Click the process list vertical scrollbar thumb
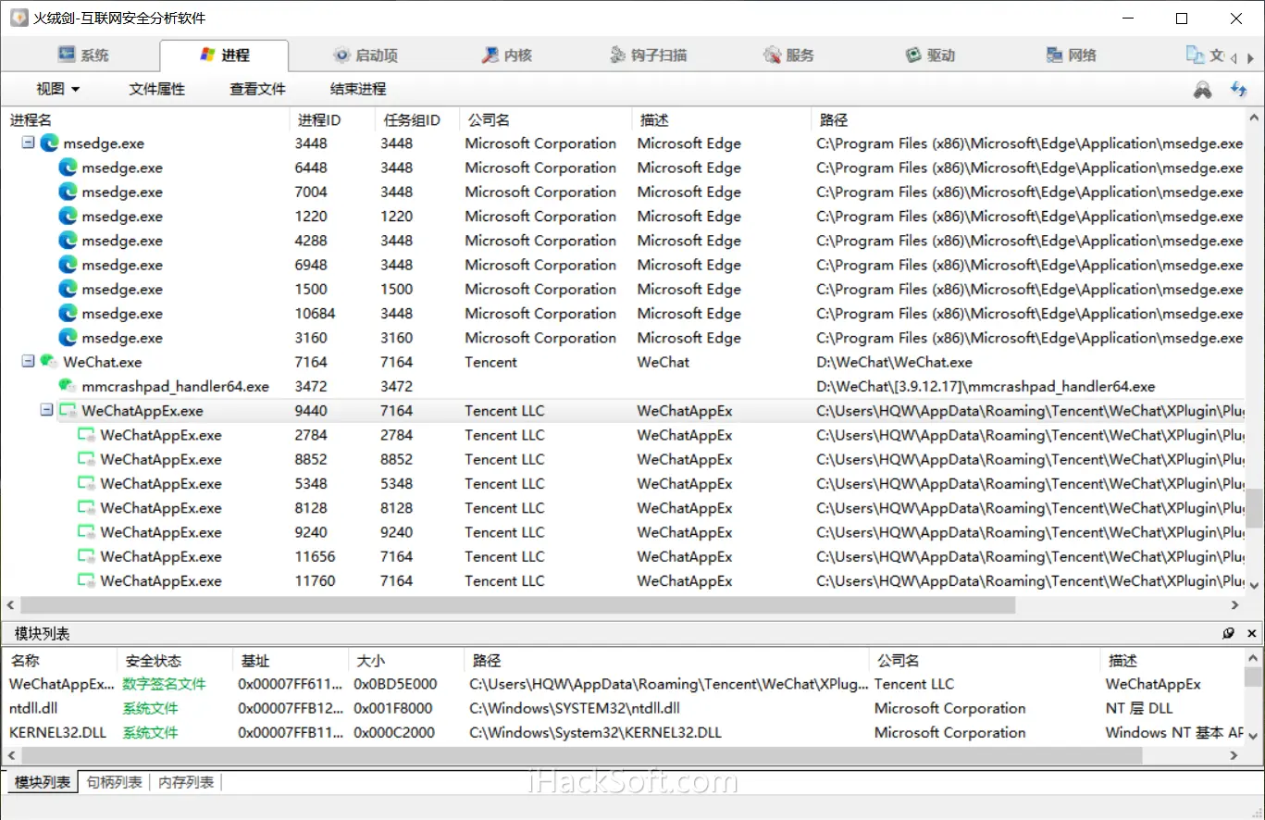The width and height of the screenshot is (1265, 820). pyautogui.click(x=1254, y=506)
